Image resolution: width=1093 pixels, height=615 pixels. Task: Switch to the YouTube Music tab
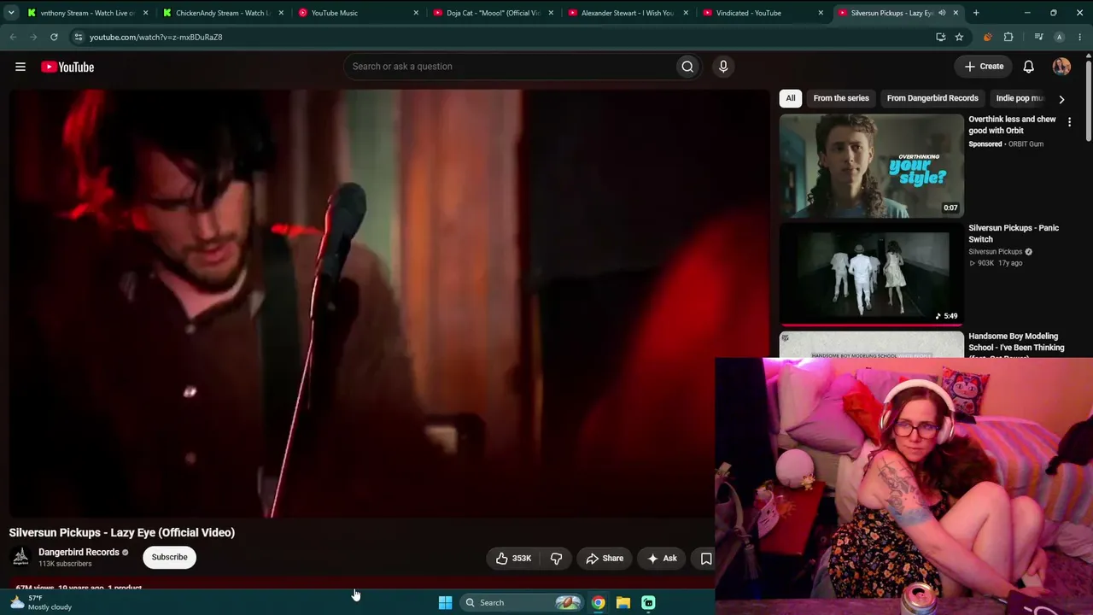[x=357, y=13]
